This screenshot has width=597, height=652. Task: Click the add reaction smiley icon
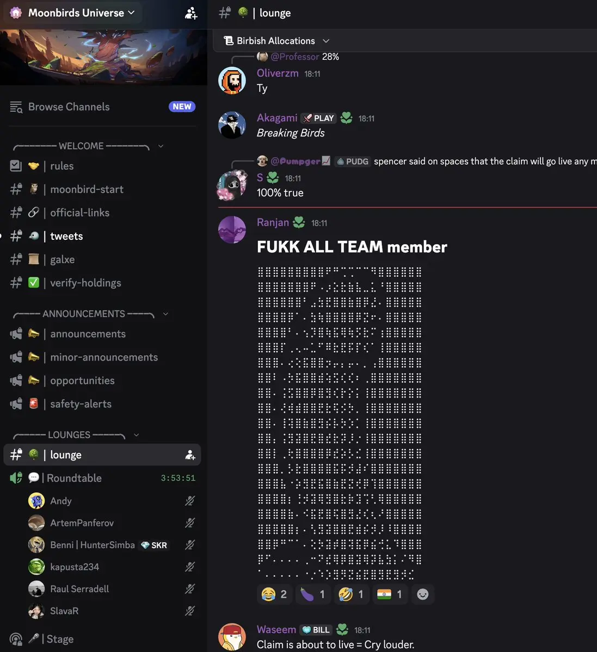click(x=423, y=594)
